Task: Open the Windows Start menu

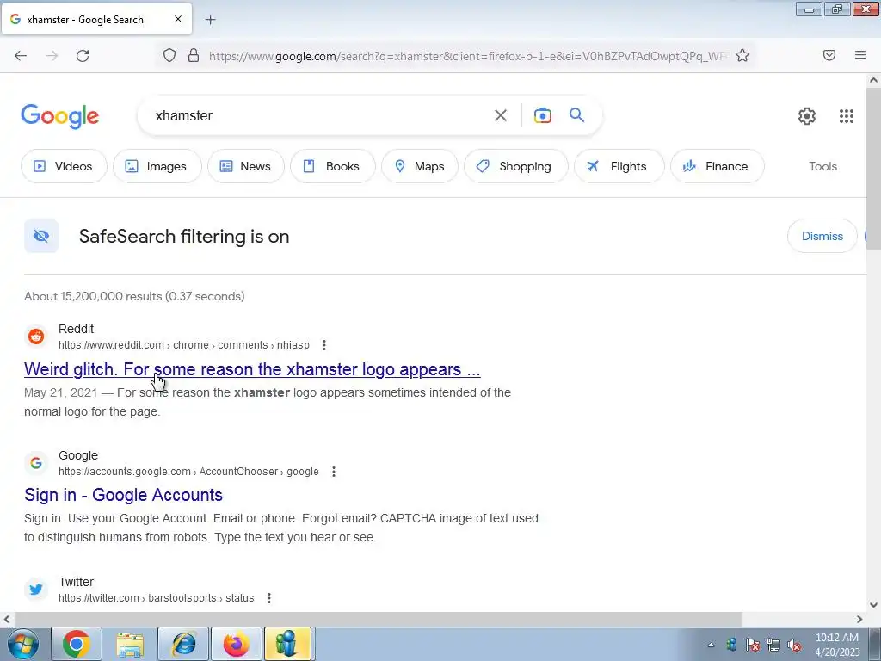Action: 23,644
